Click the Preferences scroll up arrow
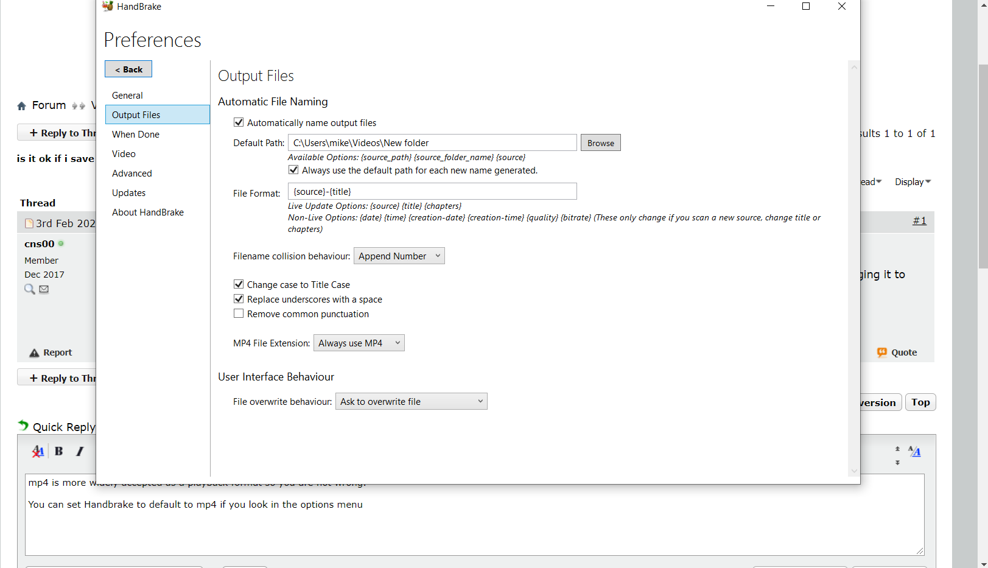988x568 pixels. (854, 68)
